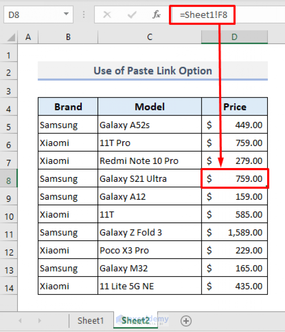
Task: Click the Brand header cell
Action: click(68, 107)
